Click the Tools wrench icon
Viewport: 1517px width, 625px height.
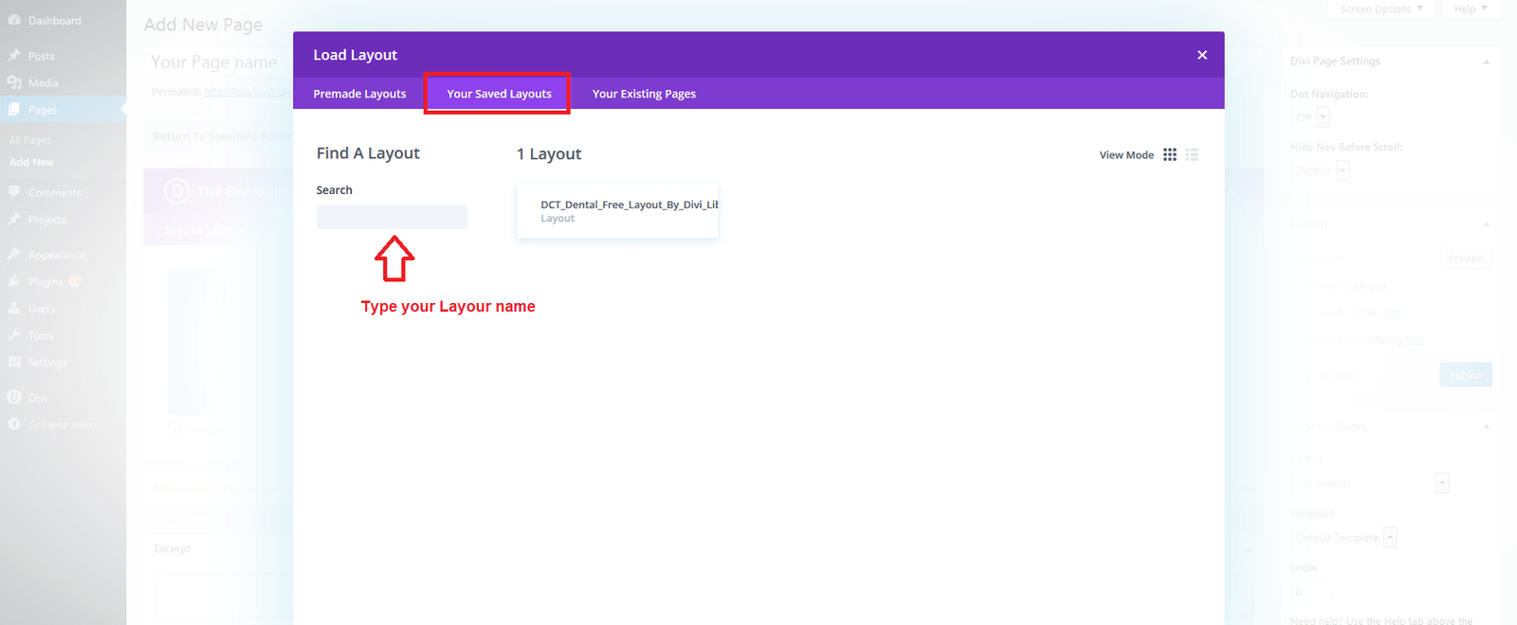pos(14,335)
